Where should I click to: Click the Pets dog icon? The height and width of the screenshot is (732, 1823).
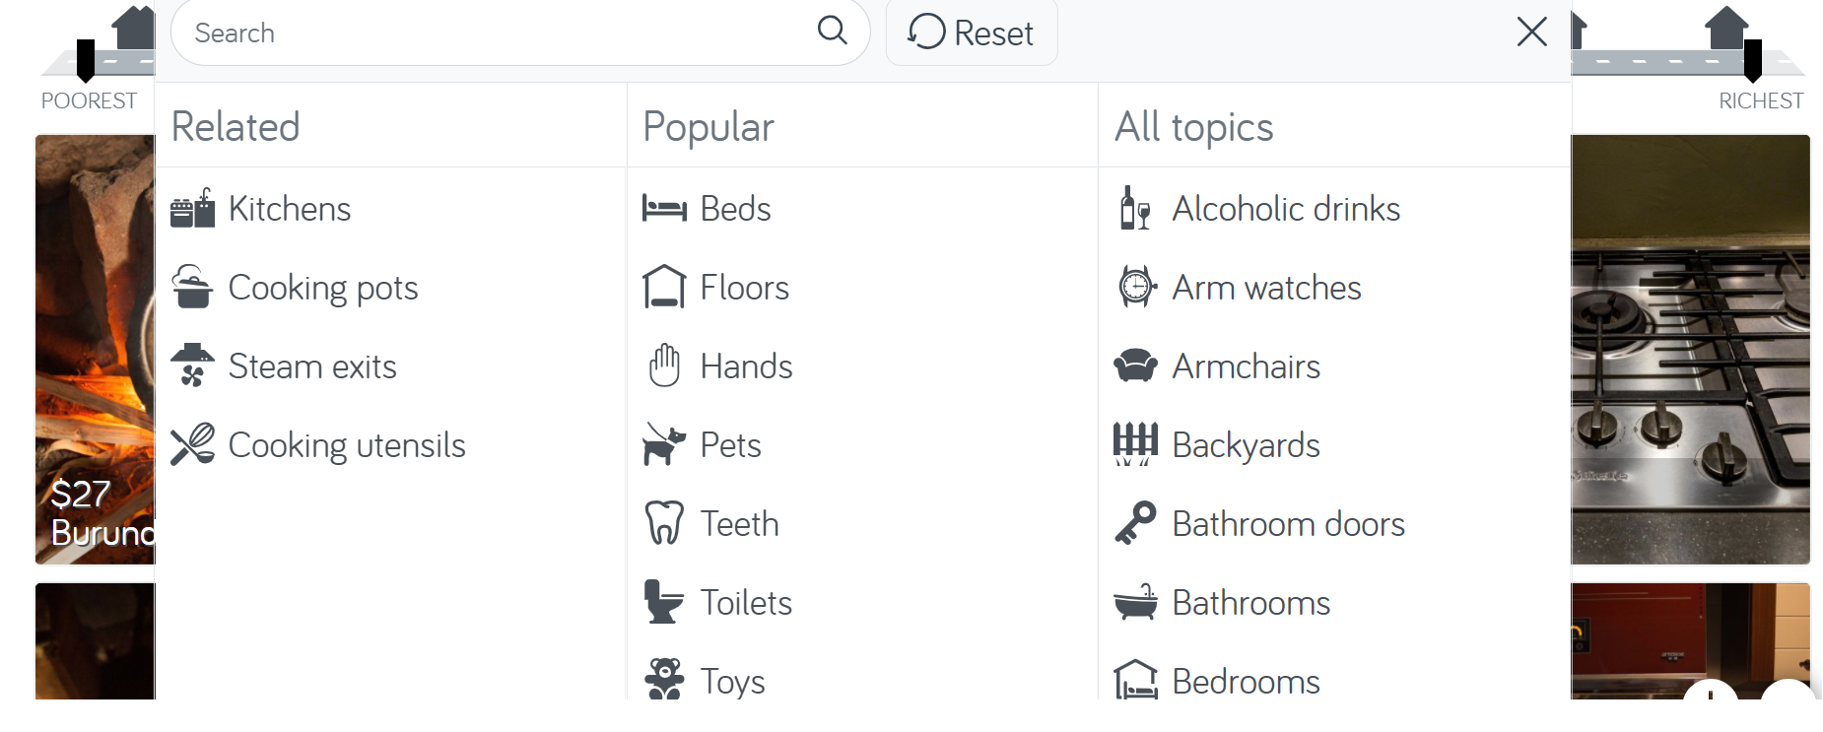[x=664, y=444]
